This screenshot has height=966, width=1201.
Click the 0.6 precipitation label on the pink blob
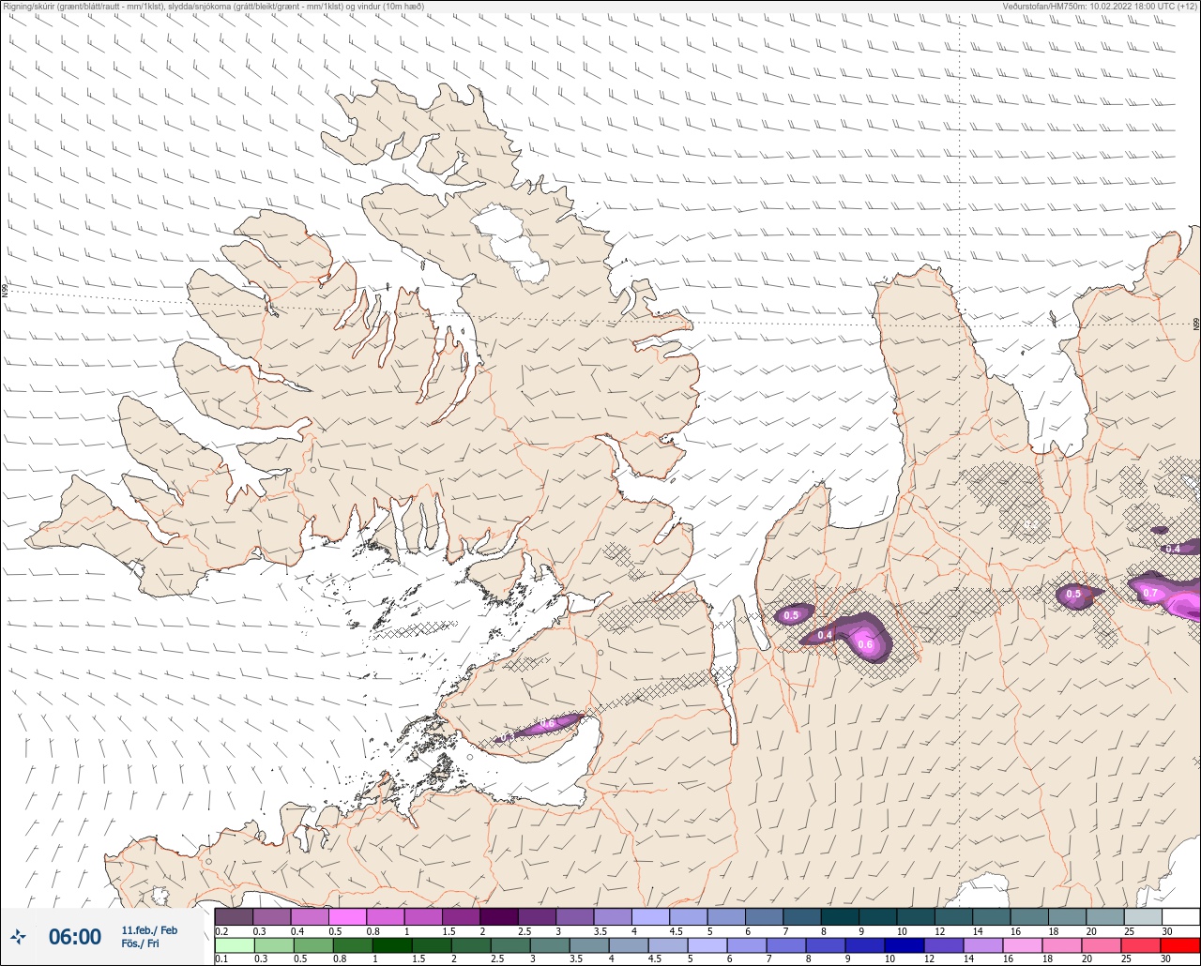pyautogui.click(x=865, y=644)
